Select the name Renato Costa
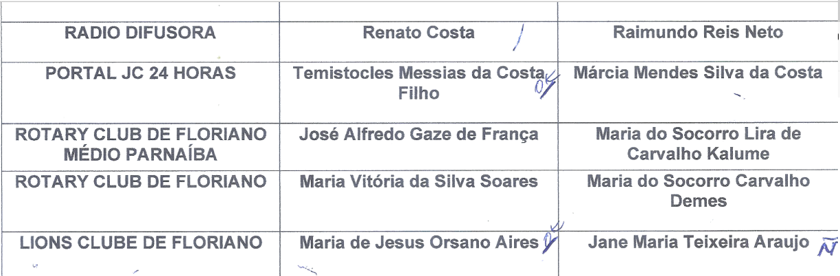The image size is (840, 276). point(419,32)
